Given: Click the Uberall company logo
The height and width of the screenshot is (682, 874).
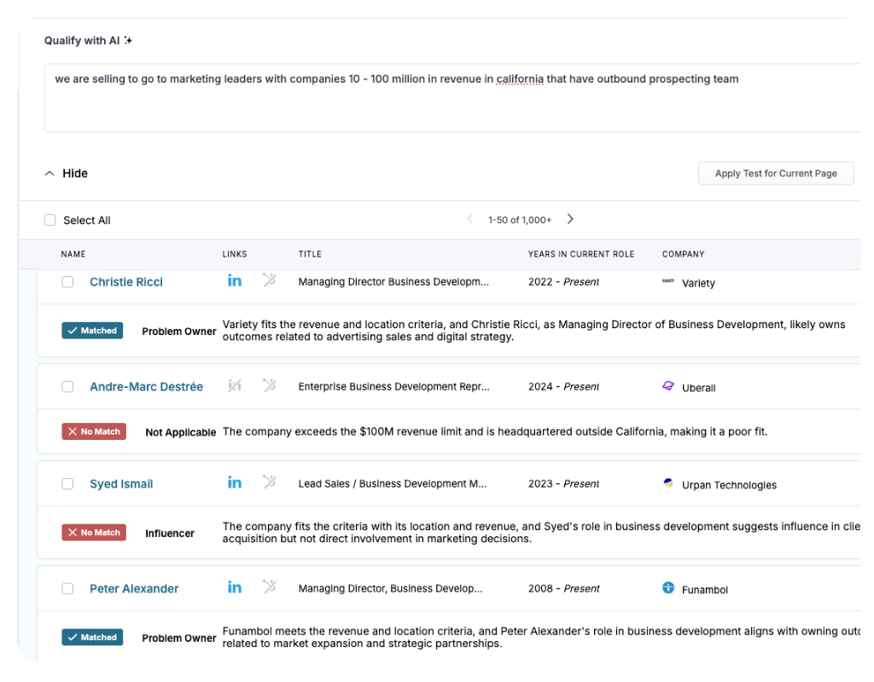Looking at the screenshot, I should click(x=668, y=386).
